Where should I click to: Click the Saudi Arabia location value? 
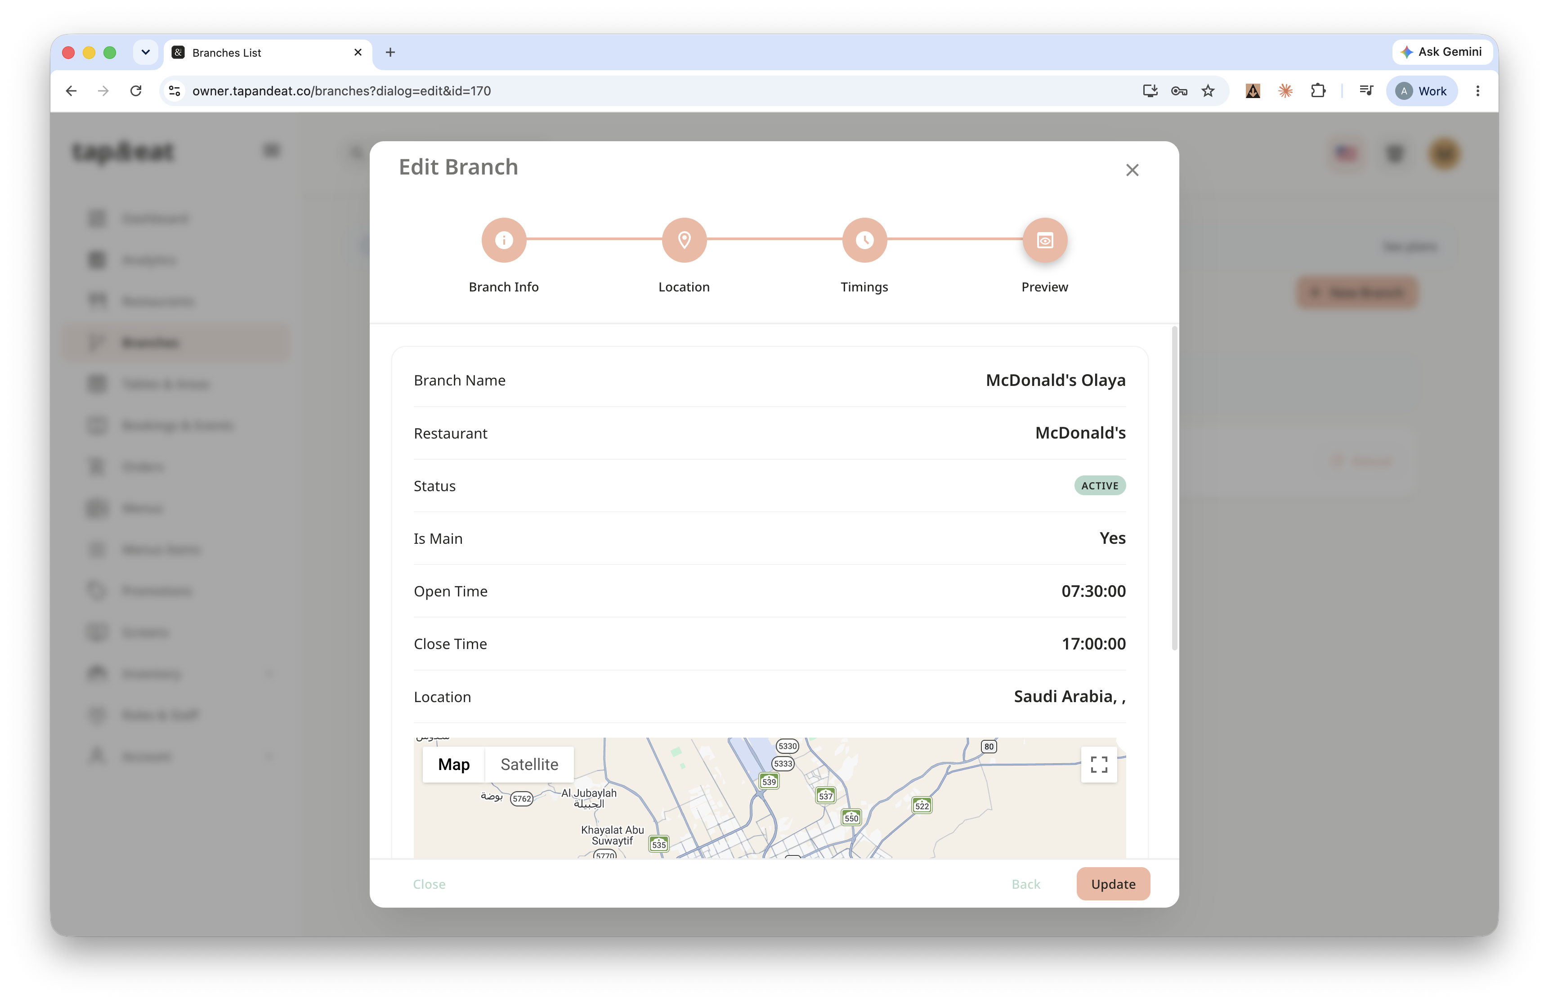[1069, 696]
